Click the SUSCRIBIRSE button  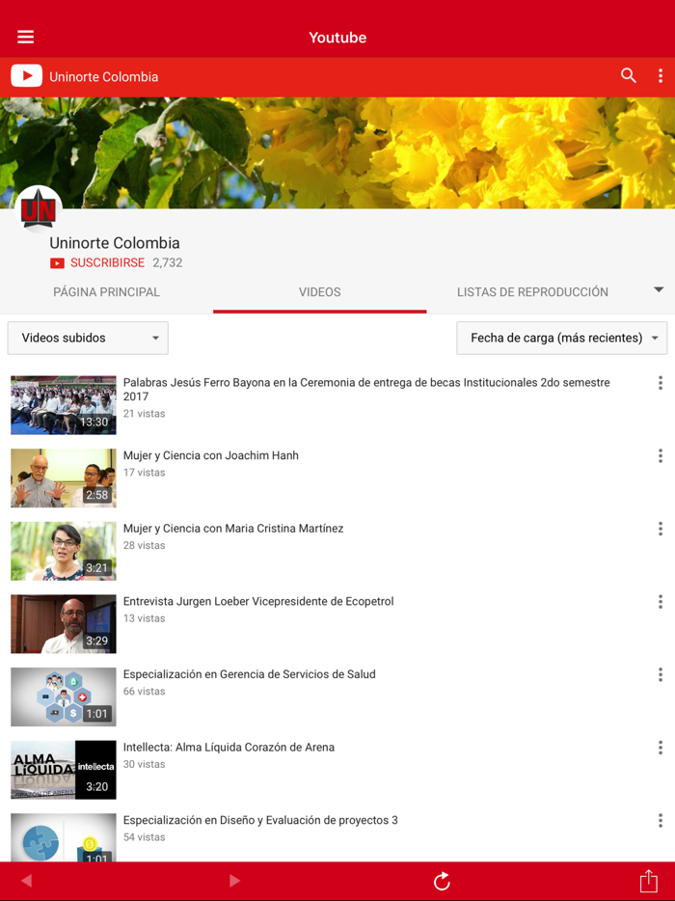coord(107,262)
